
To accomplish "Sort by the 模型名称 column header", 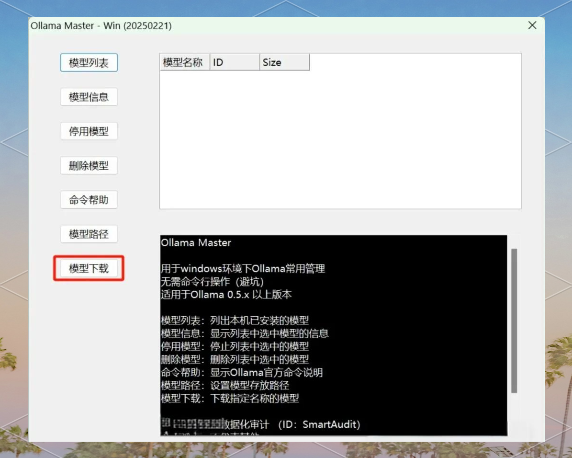I will tap(185, 62).
